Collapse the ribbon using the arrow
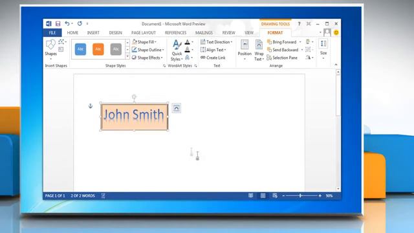414x233 pixels. pyautogui.click(x=336, y=65)
